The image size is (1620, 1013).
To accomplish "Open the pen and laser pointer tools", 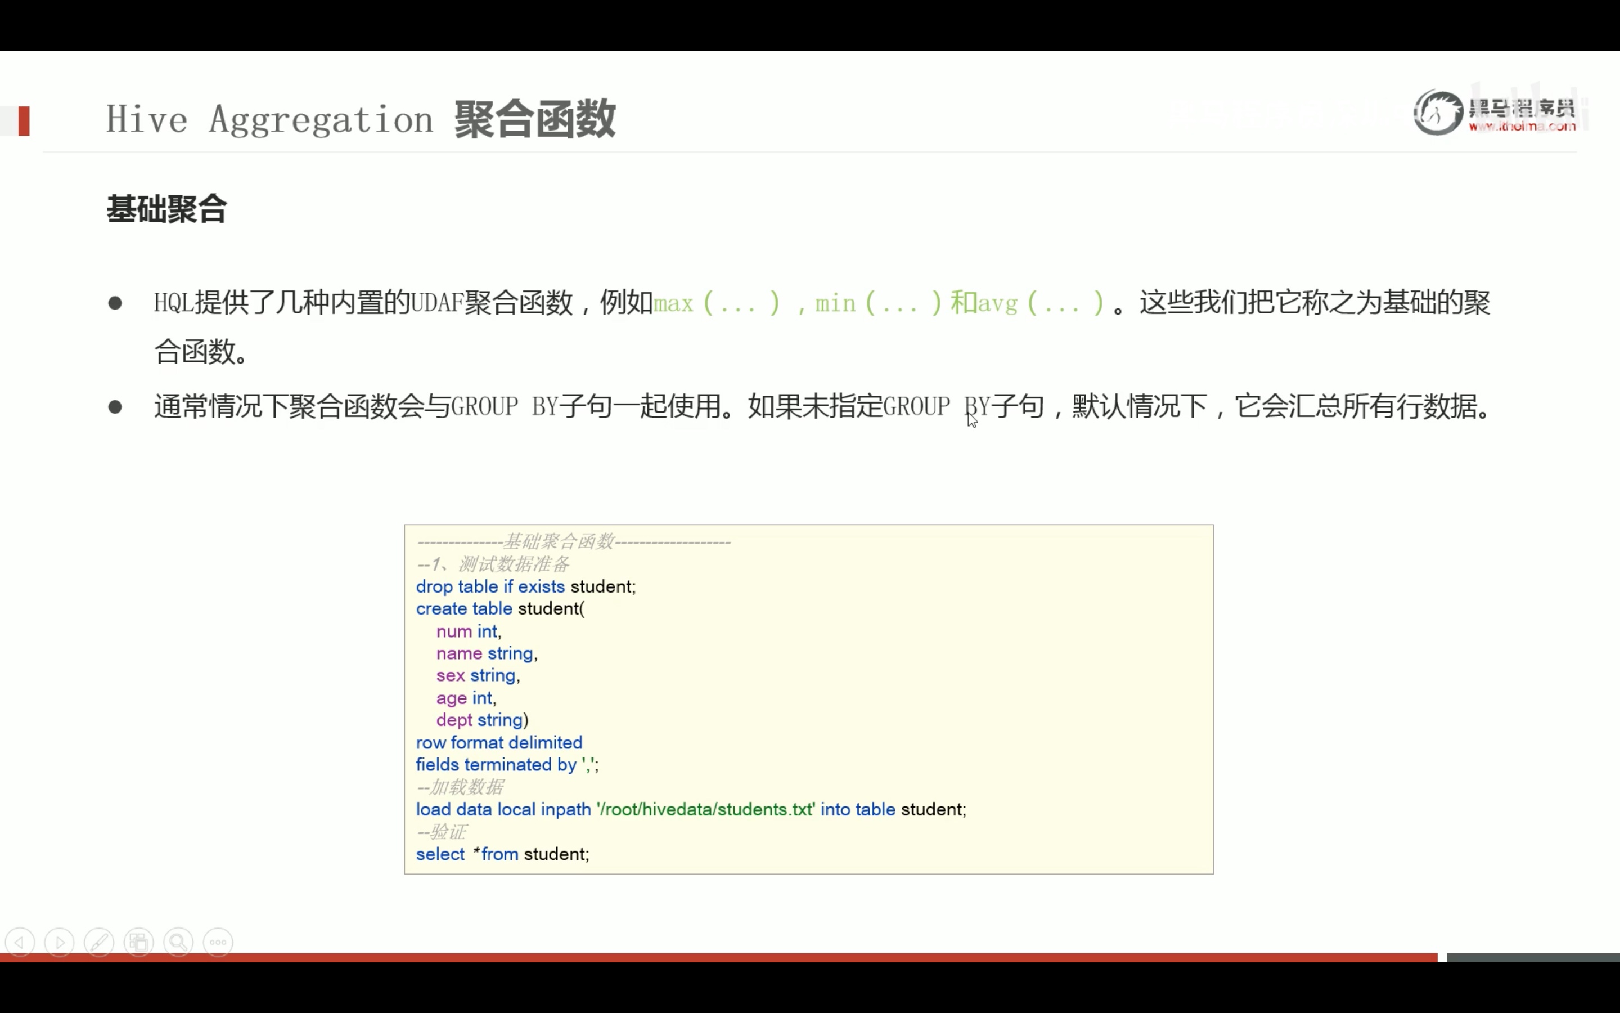I will [99, 943].
